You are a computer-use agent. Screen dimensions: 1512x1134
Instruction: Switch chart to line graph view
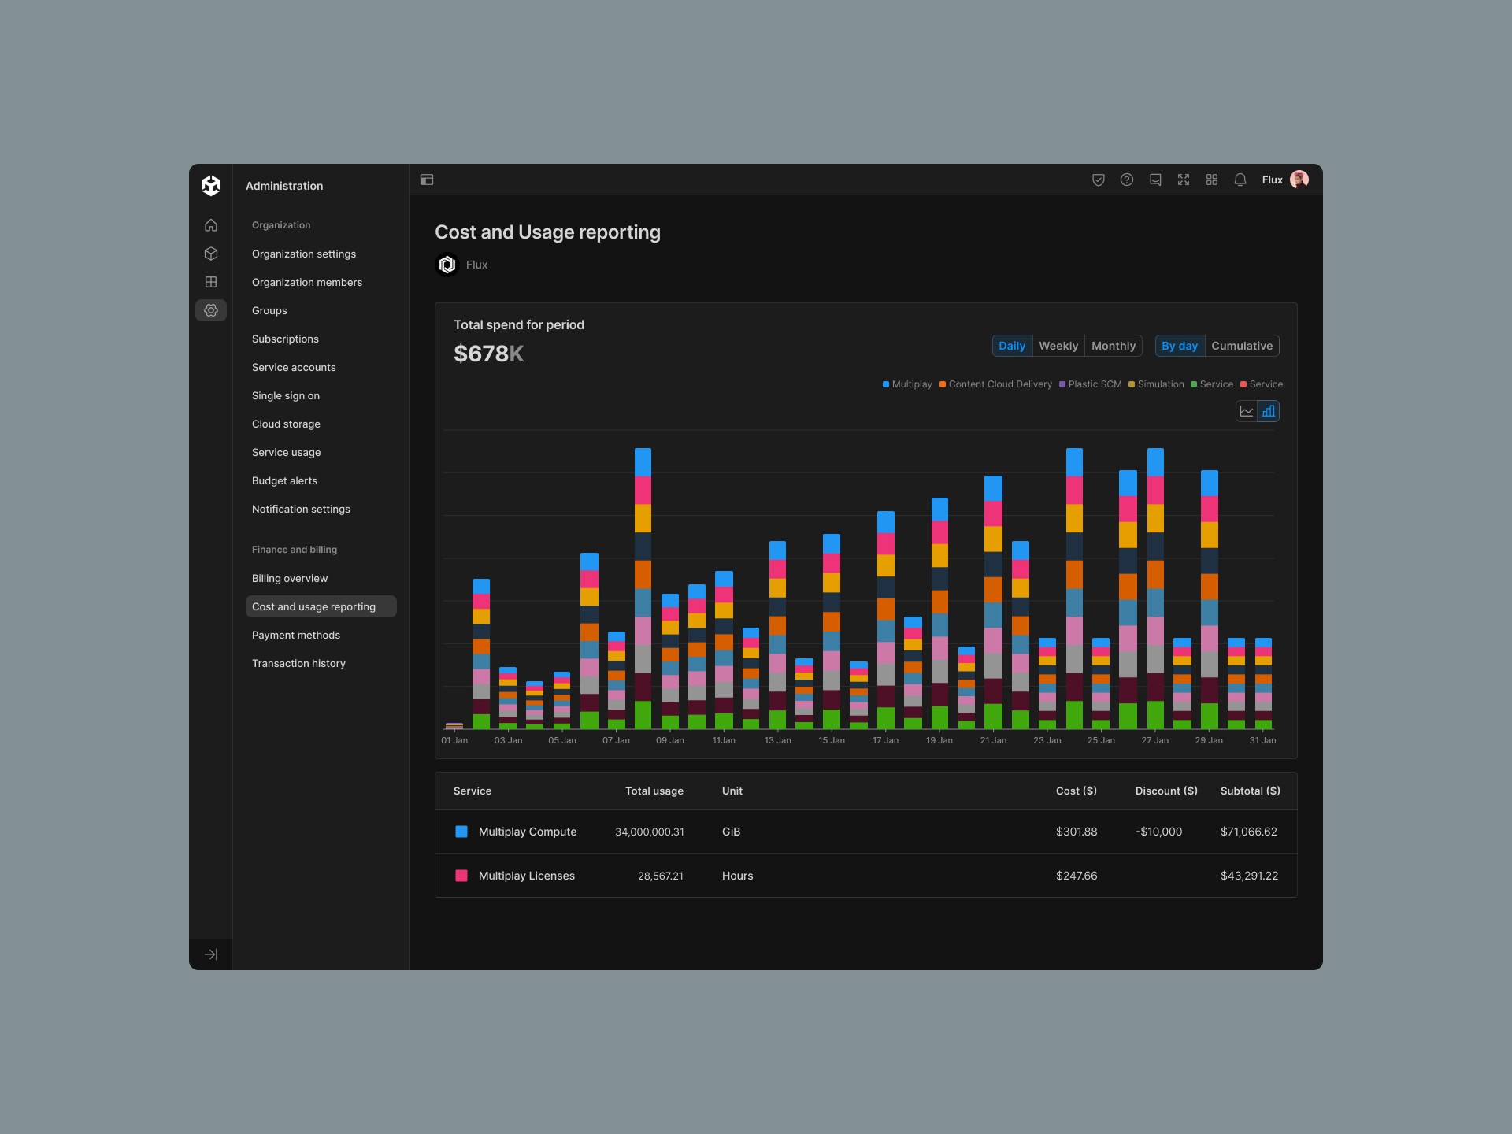point(1246,411)
